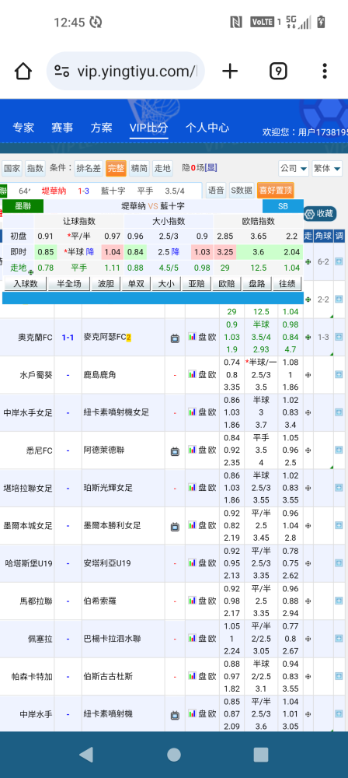Open the chart icon in 哈塔斯堡U19 row

(193, 563)
